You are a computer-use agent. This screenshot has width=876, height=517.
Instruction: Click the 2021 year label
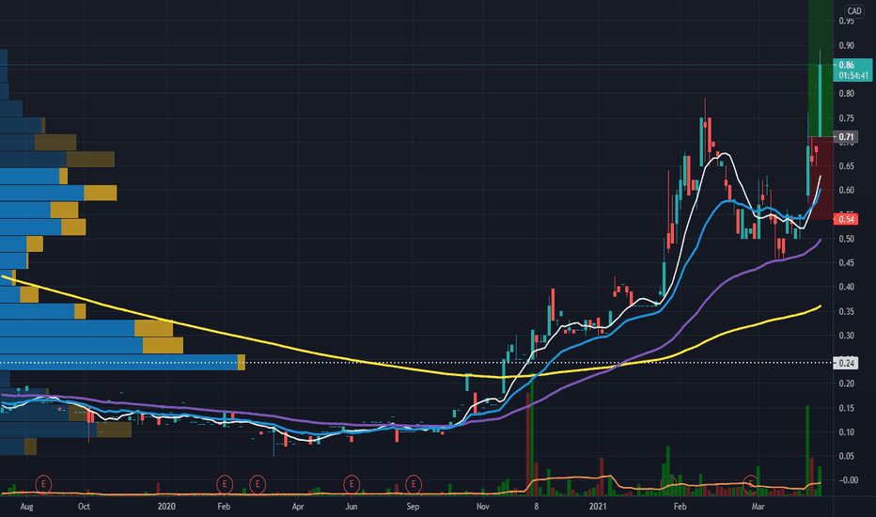(598, 507)
